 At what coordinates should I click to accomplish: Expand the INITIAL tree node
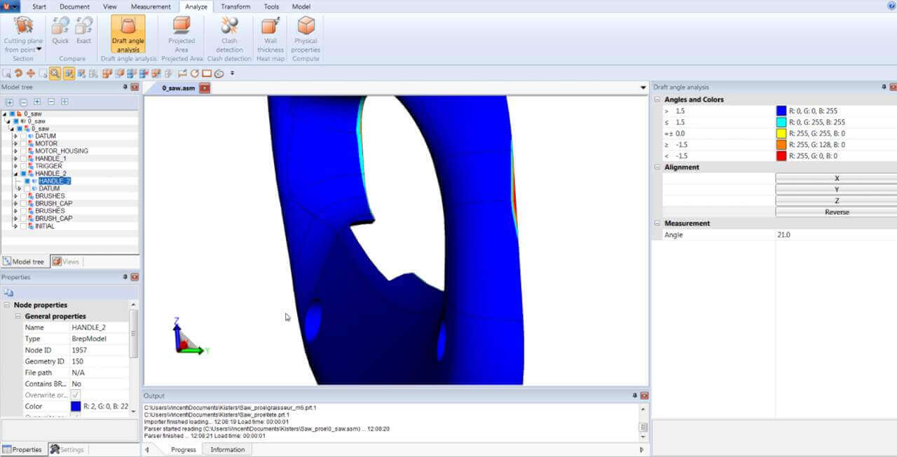[x=15, y=226]
